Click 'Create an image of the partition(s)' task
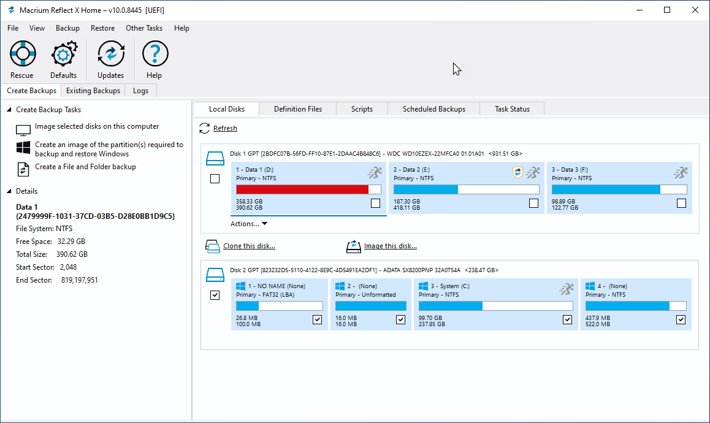710x423 pixels. coord(109,149)
